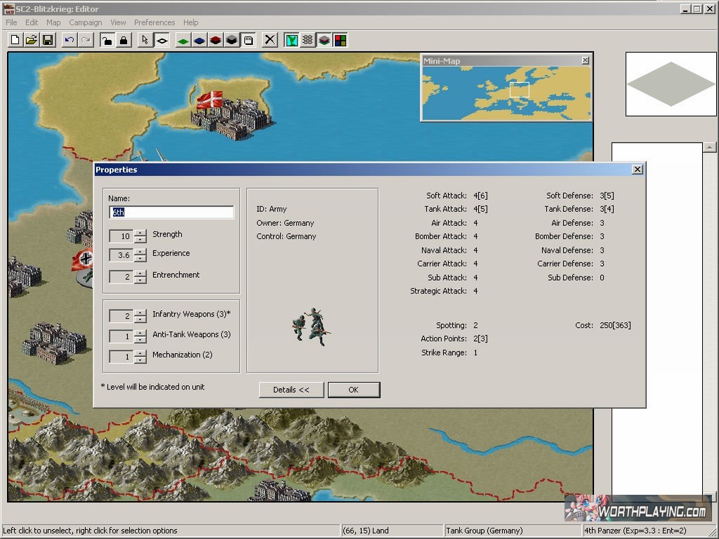Choose the green layer tile icon
719x539 pixels.
coord(183,40)
